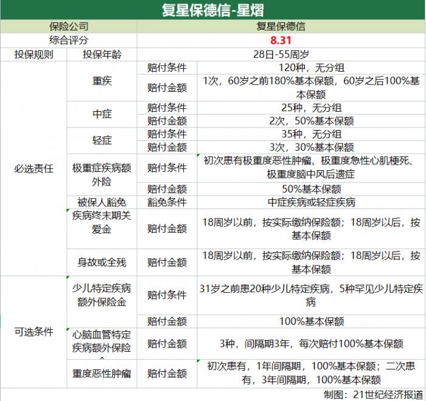
Task: Select the value '28日-55周岁'
Action: (281, 55)
